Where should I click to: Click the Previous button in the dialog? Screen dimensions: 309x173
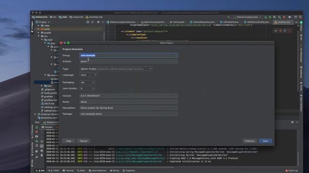(x=250, y=141)
